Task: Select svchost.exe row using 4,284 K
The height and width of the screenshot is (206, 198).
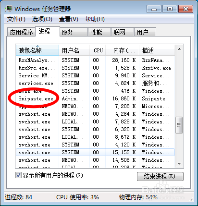Action: pyautogui.click(x=95, y=114)
